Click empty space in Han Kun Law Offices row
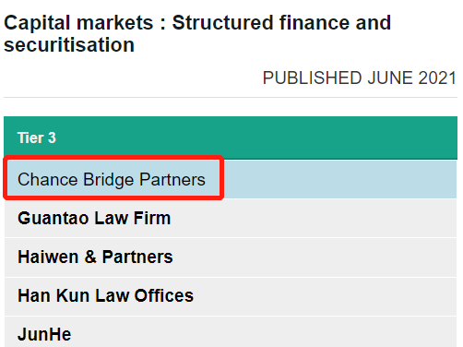This screenshot has height=347, width=463. (326, 295)
